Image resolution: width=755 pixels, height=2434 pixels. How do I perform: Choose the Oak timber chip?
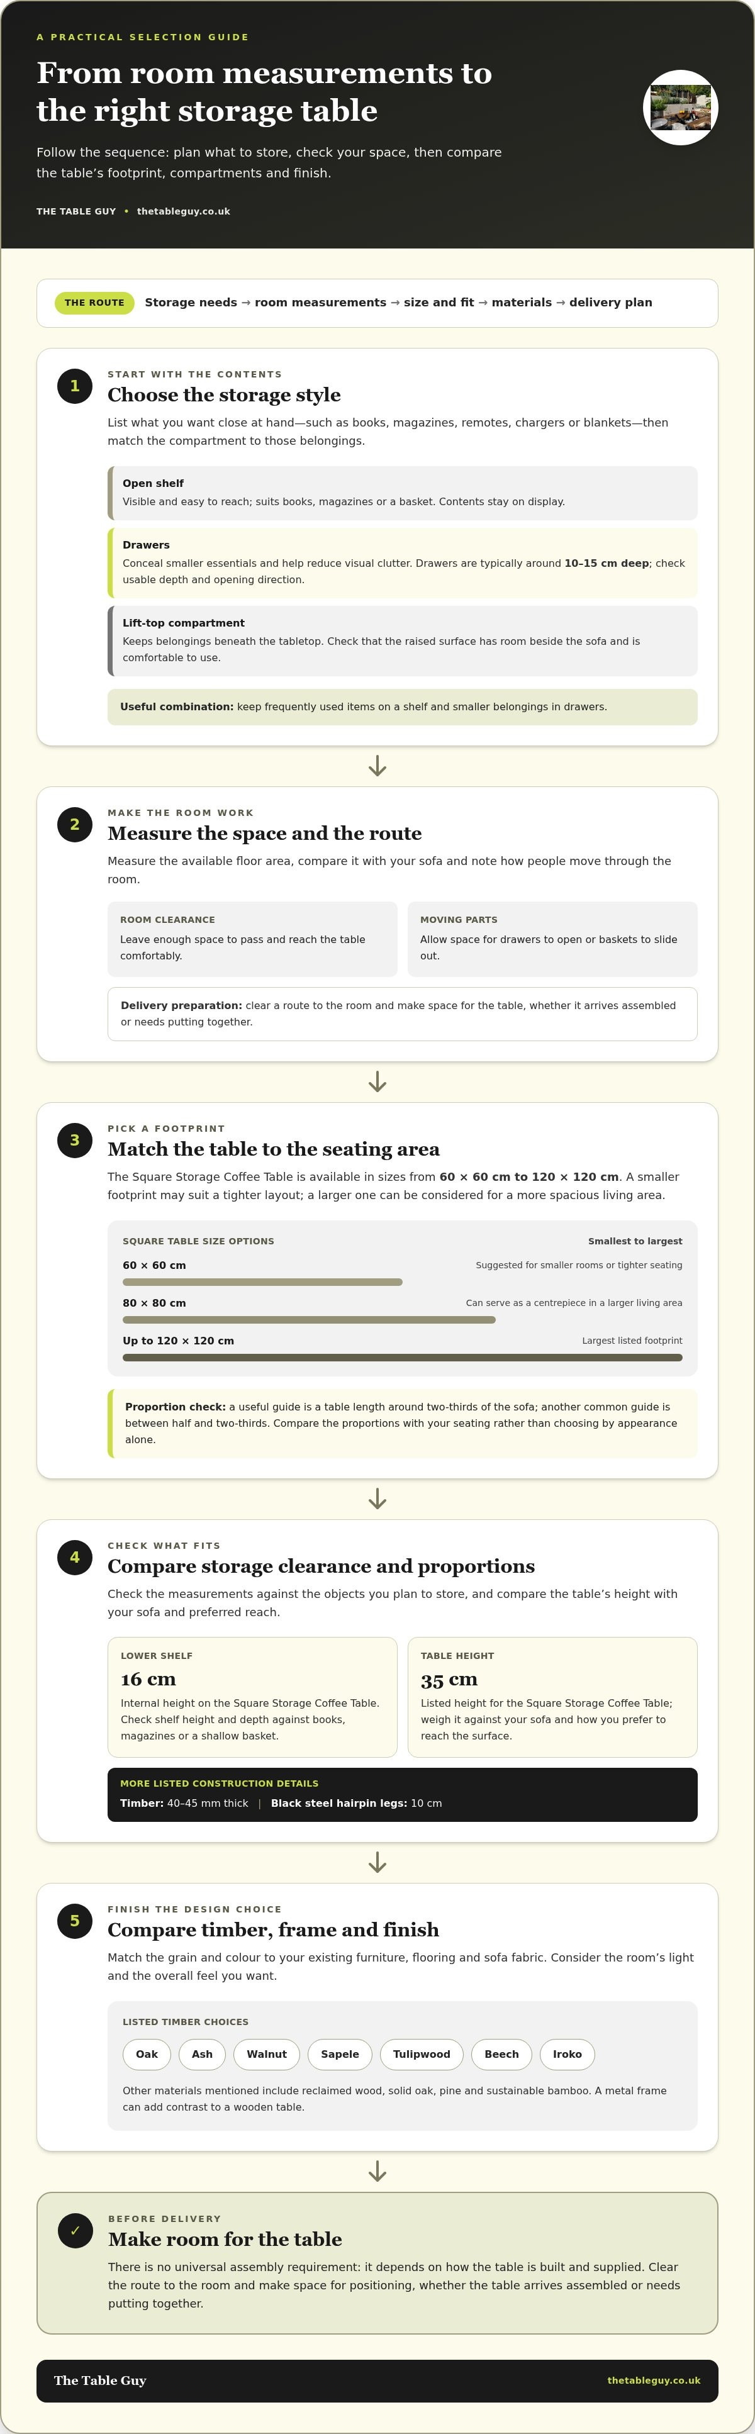(x=147, y=2053)
